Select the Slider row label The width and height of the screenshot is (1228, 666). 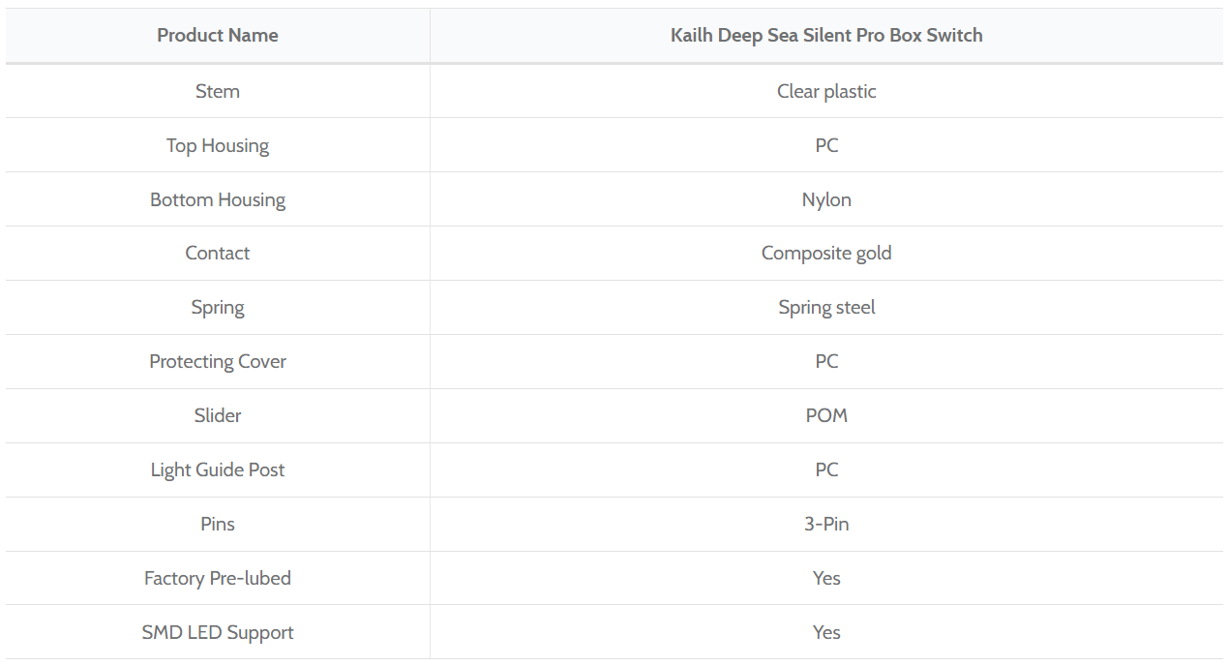218,415
